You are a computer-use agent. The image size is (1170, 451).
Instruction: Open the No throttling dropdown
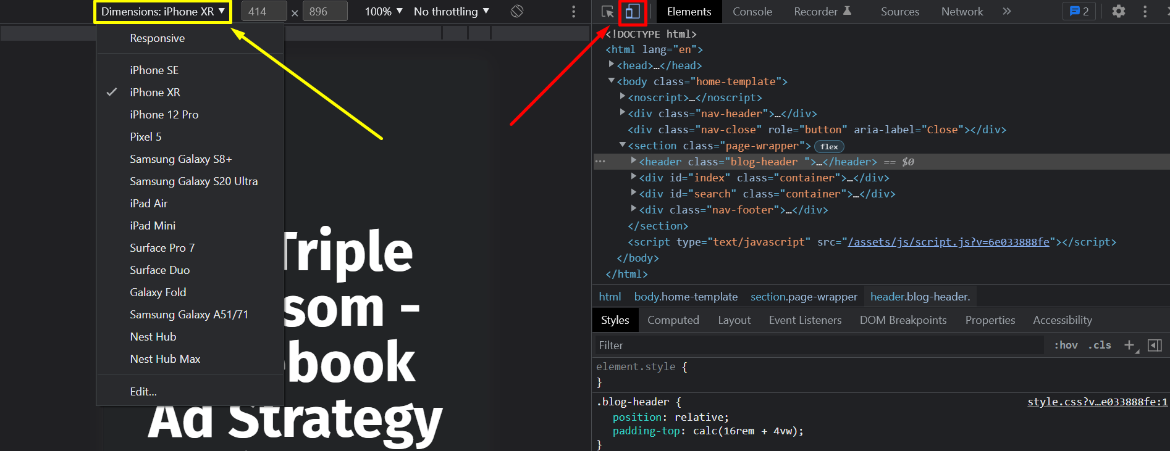click(x=452, y=11)
